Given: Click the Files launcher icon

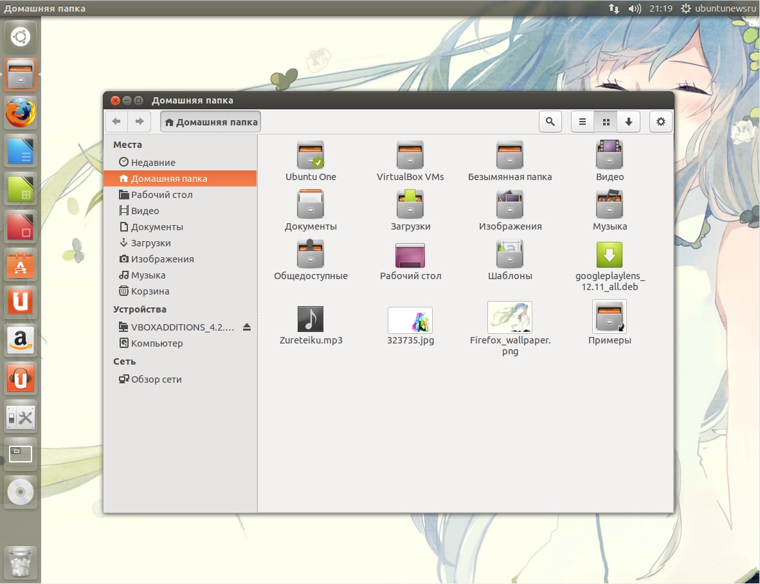Looking at the screenshot, I should 21,75.
